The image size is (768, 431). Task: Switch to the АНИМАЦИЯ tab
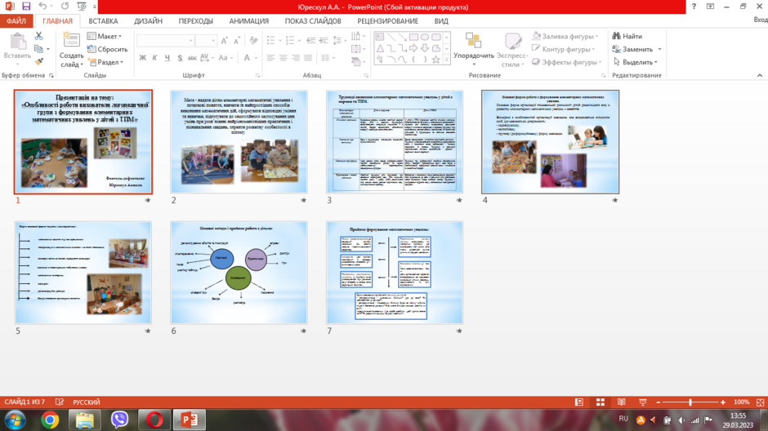[249, 21]
